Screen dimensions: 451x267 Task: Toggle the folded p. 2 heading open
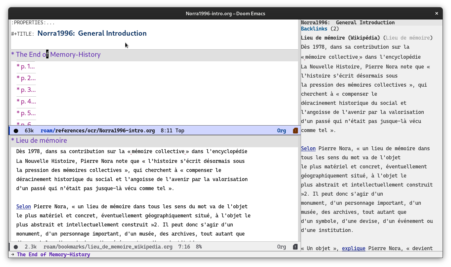(x=26, y=78)
